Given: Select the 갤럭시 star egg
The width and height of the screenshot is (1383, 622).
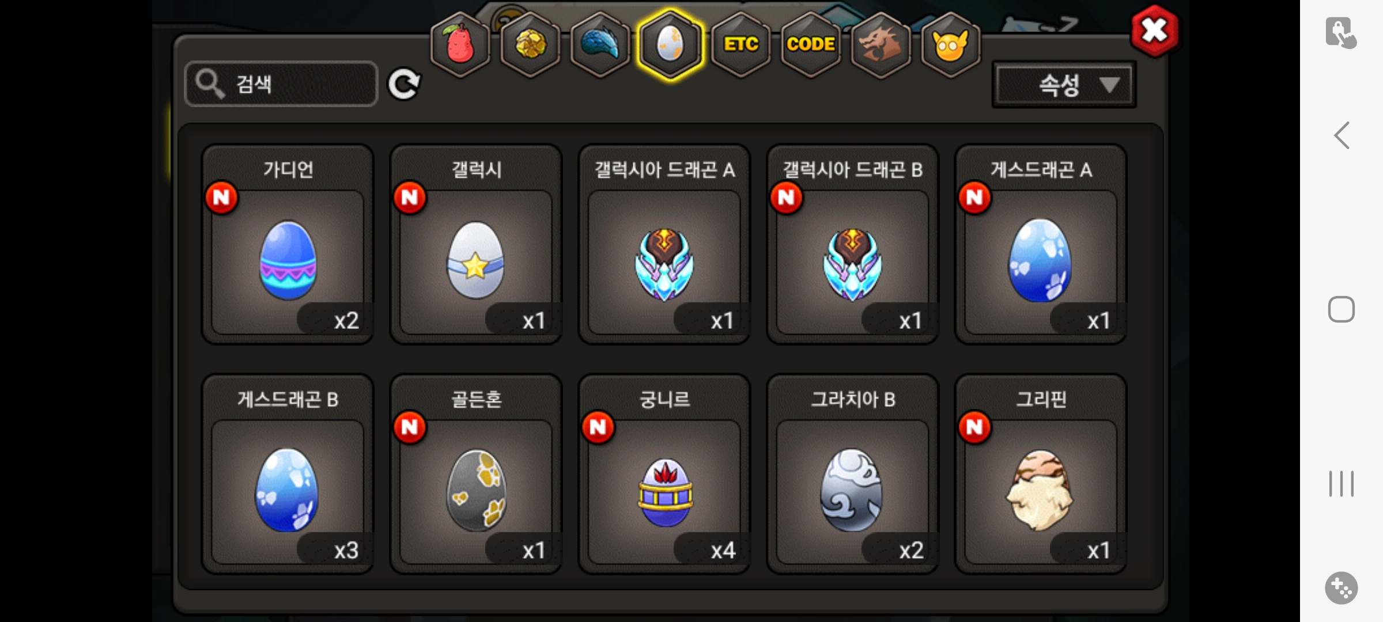Looking at the screenshot, I should tap(476, 244).
